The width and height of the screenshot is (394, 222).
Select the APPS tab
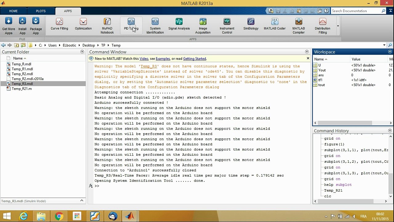pyautogui.click(x=68, y=11)
